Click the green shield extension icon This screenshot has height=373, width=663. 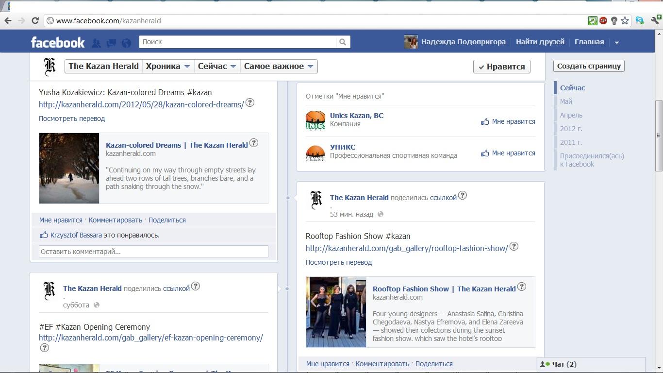[593, 20]
